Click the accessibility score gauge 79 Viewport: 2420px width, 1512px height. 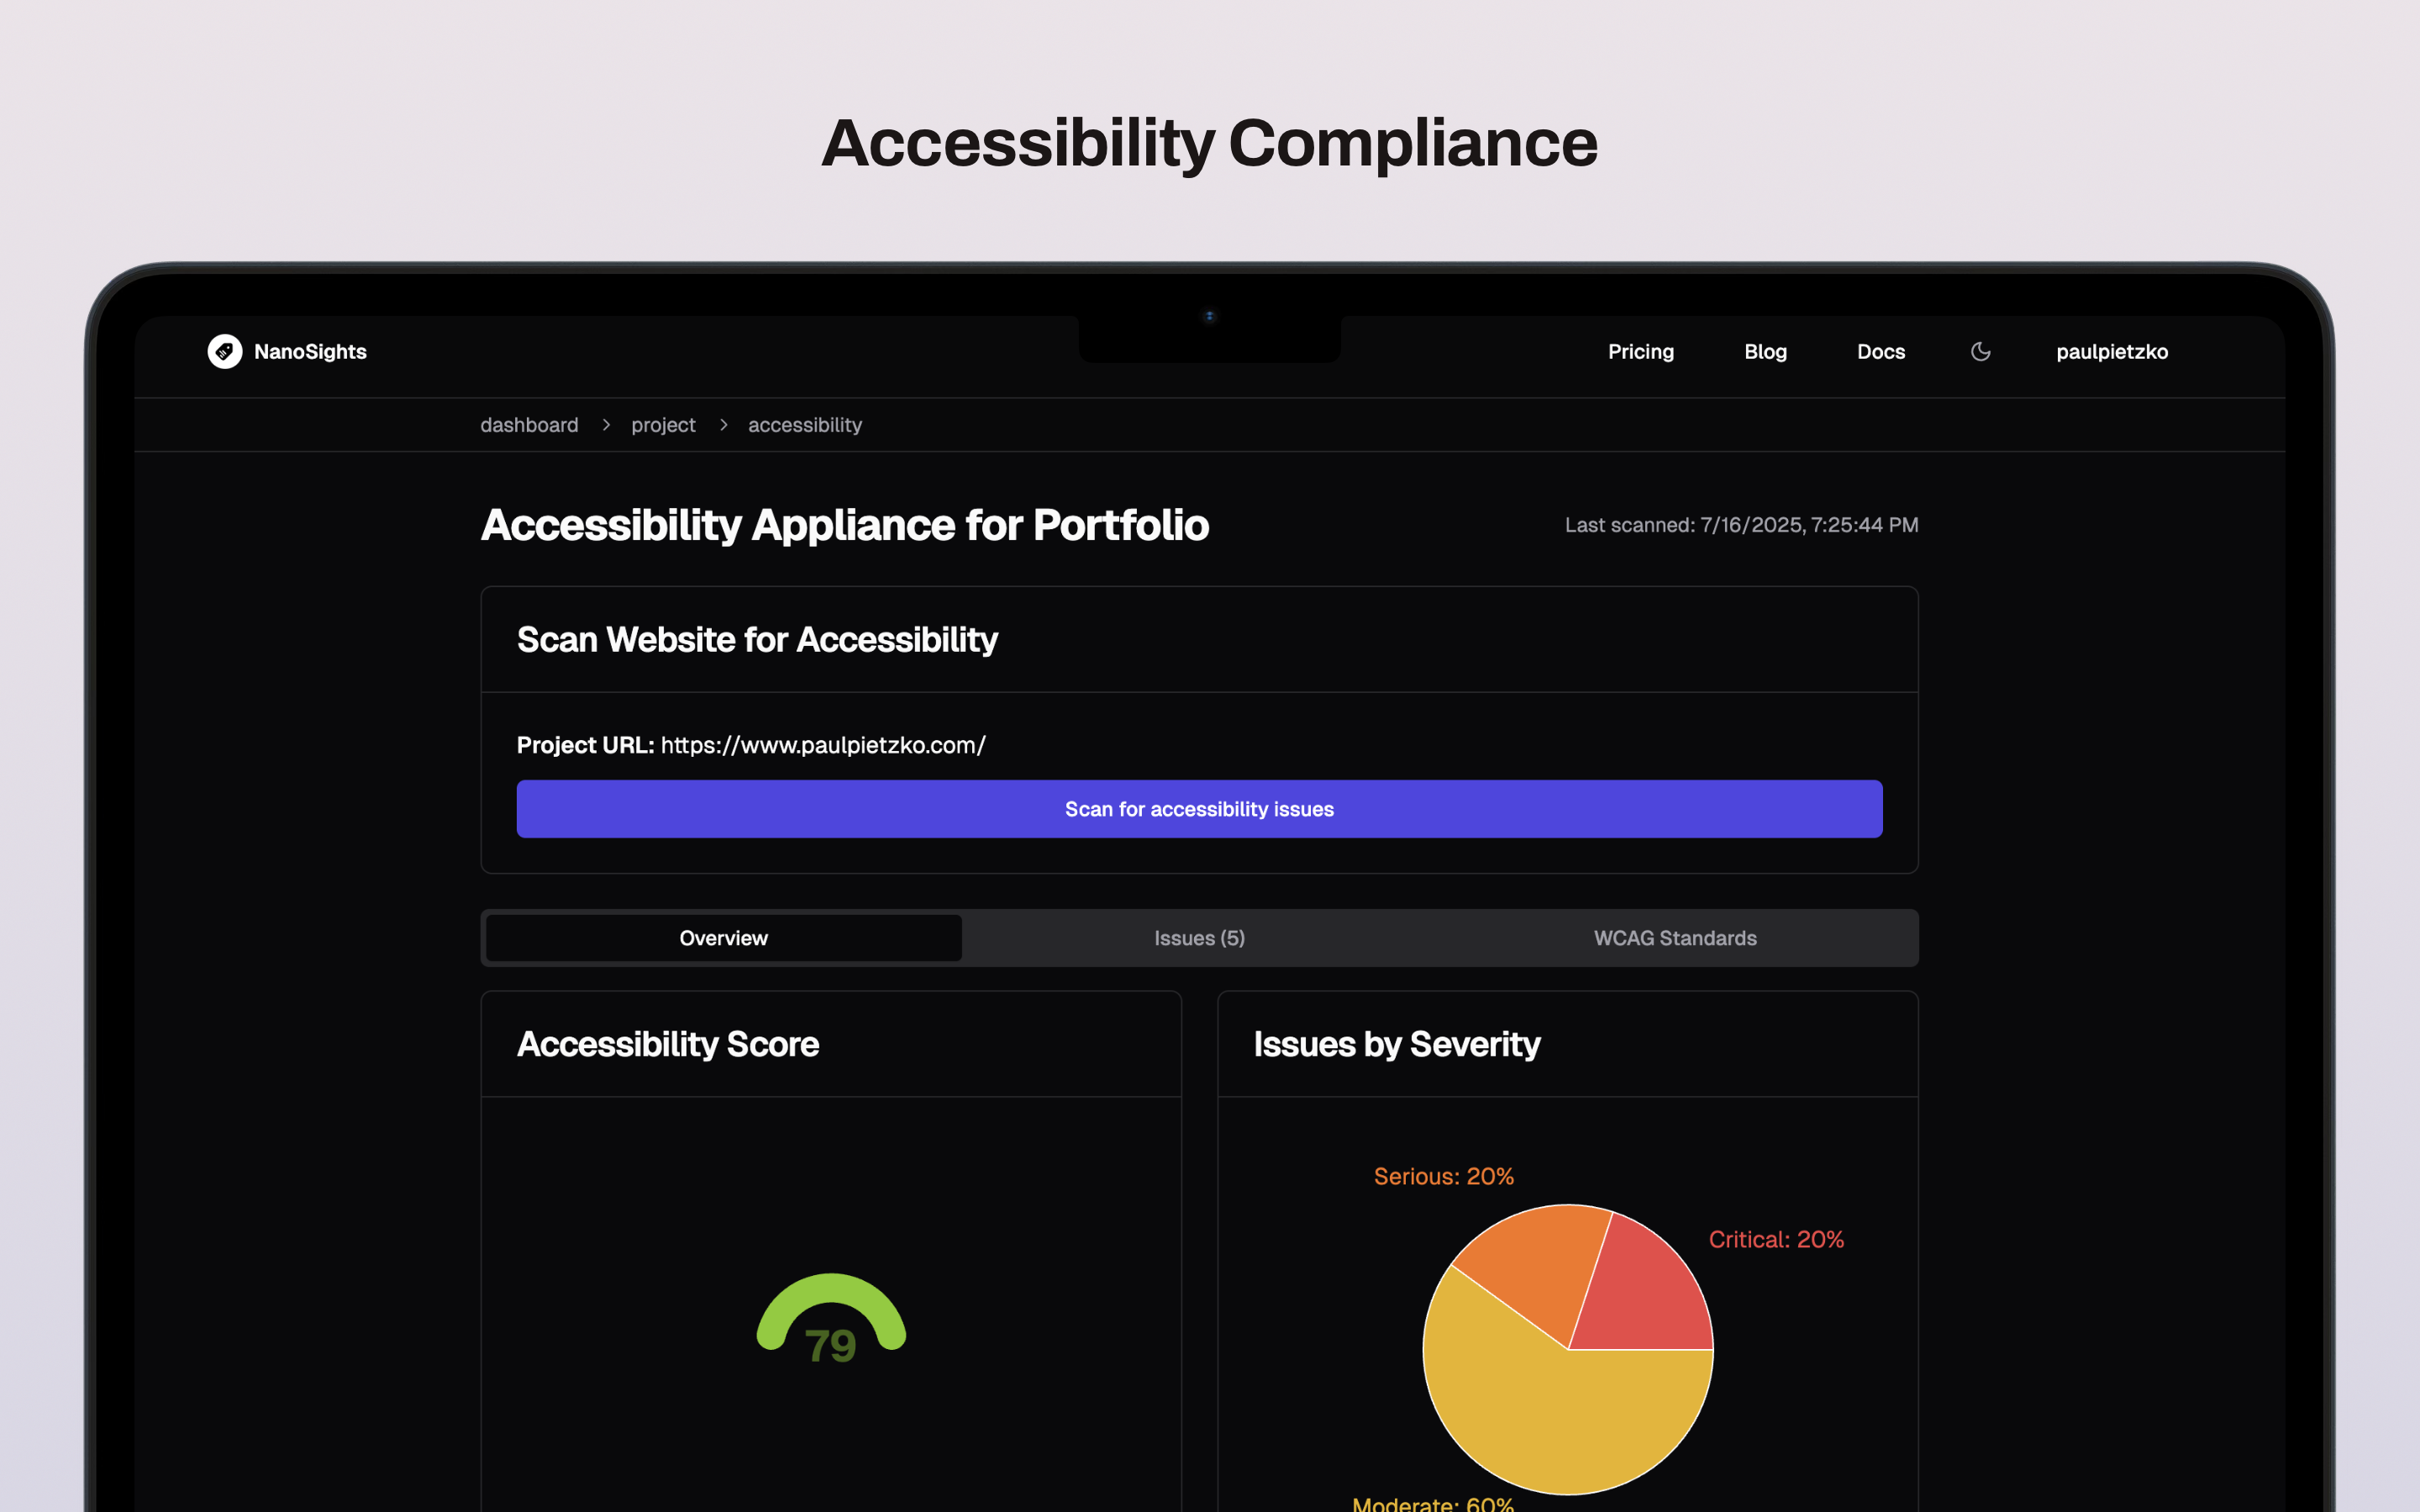[x=831, y=1320]
